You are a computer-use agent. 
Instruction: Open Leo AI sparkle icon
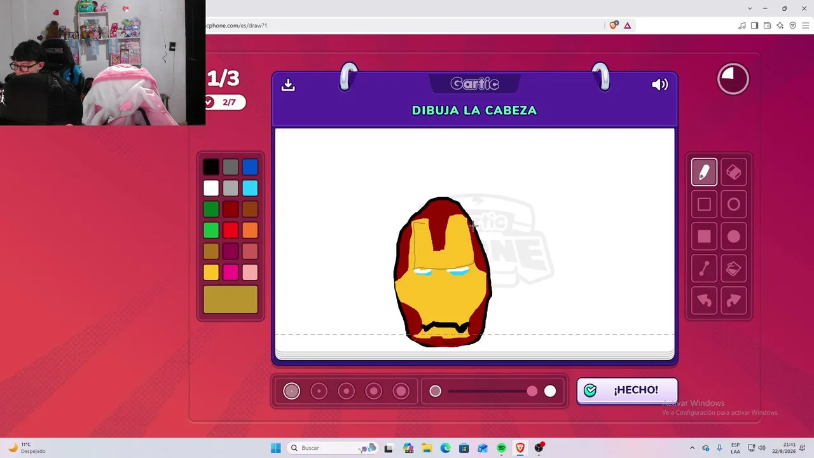pos(780,25)
